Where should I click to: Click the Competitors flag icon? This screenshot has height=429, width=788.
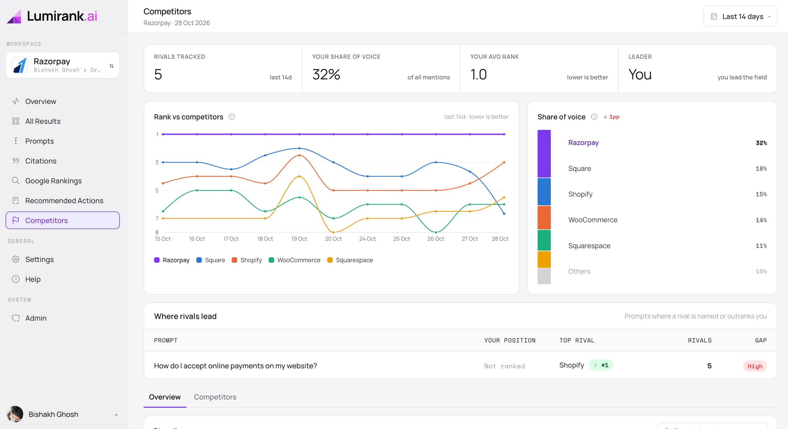click(x=16, y=220)
